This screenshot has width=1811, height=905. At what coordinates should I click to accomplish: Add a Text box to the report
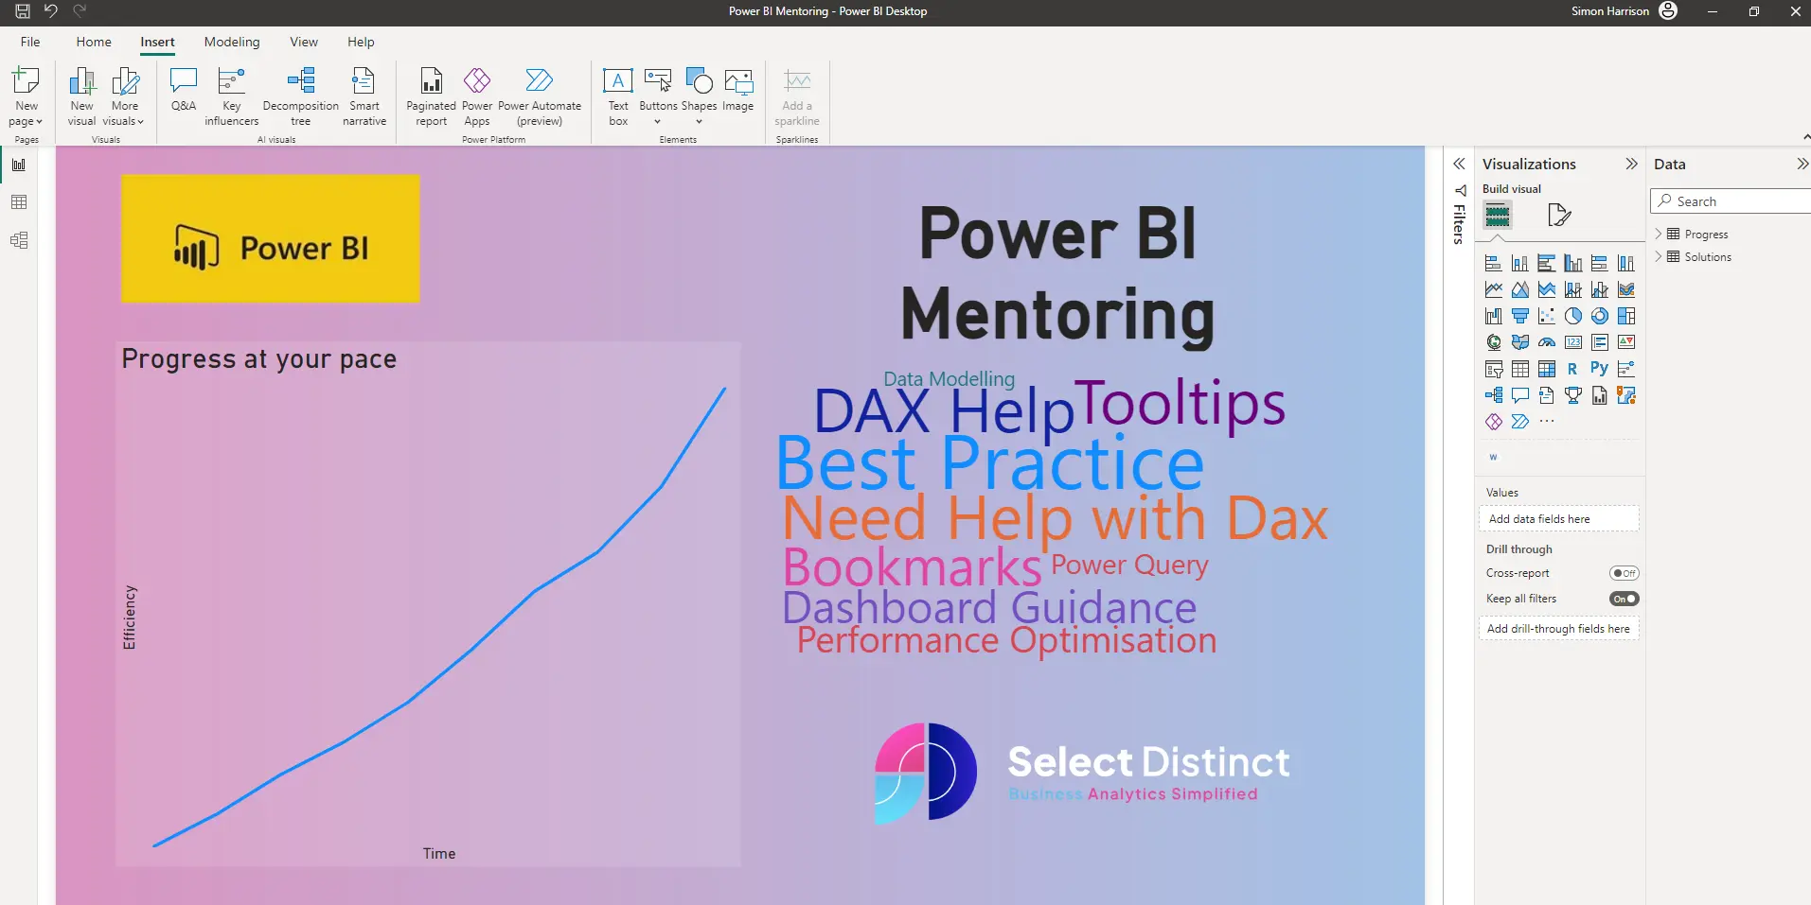pyautogui.click(x=617, y=95)
